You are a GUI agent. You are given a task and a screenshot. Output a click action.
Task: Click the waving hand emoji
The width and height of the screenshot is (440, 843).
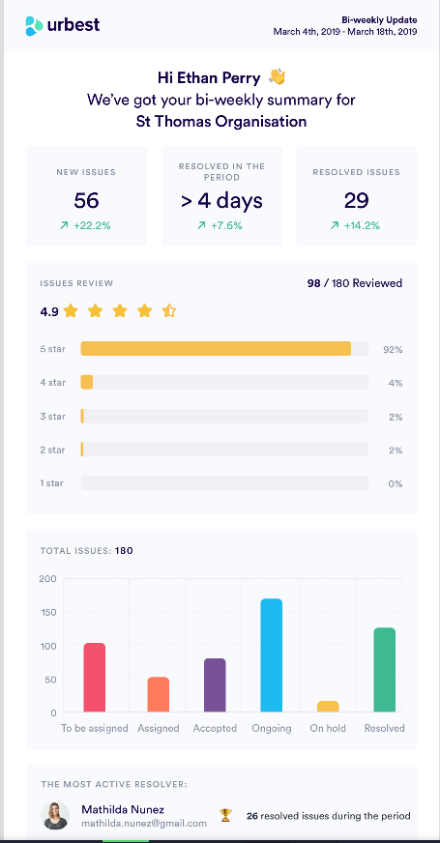[277, 77]
